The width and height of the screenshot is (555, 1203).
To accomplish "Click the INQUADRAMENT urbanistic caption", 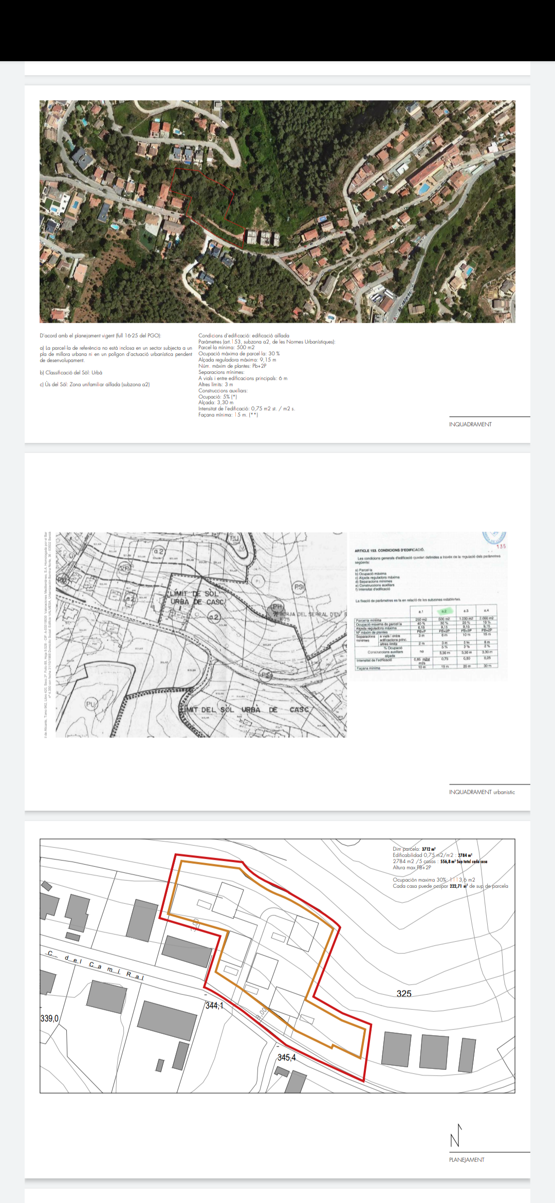I will point(482,792).
